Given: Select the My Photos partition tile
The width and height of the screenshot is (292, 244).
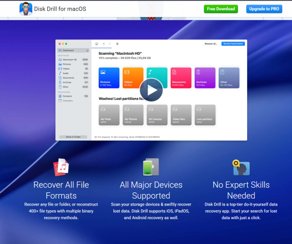Looking at the screenshot, I should click(x=133, y=115).
